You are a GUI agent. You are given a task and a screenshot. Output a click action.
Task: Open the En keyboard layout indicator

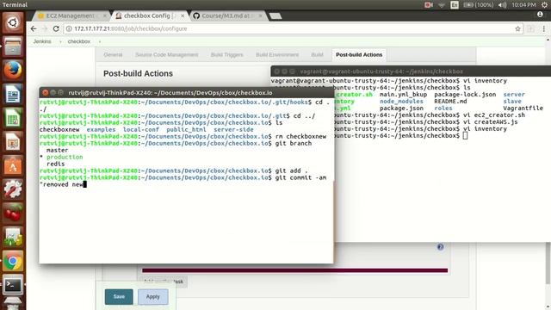pos(455,5)
